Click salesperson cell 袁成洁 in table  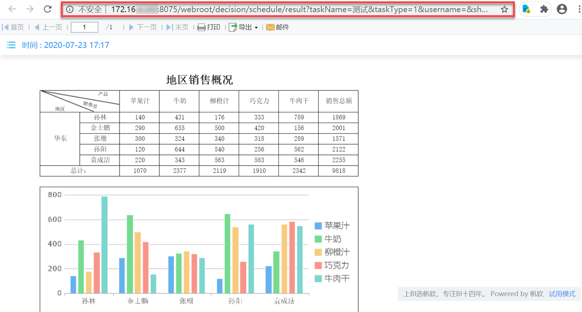pos(100,160)
